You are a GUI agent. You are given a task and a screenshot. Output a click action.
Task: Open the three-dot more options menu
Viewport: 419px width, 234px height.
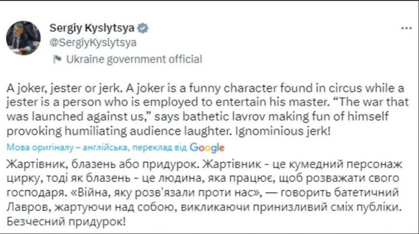tap(405, 27)
